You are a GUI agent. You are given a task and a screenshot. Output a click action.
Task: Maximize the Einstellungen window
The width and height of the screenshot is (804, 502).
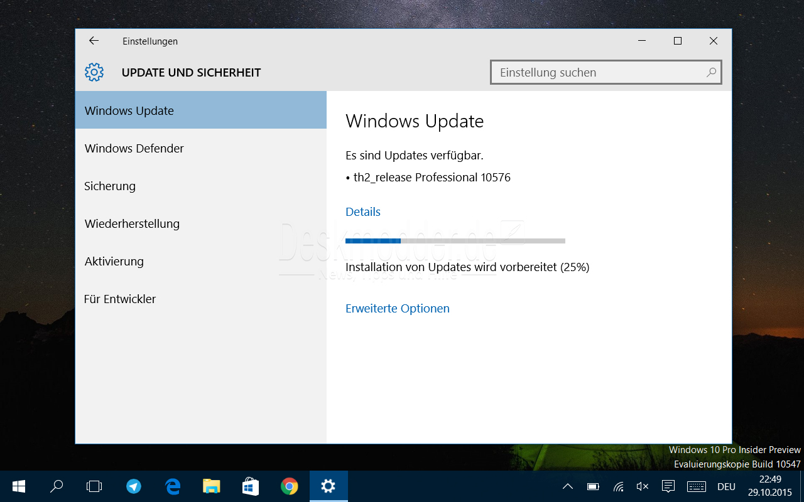tap(678, 41)
